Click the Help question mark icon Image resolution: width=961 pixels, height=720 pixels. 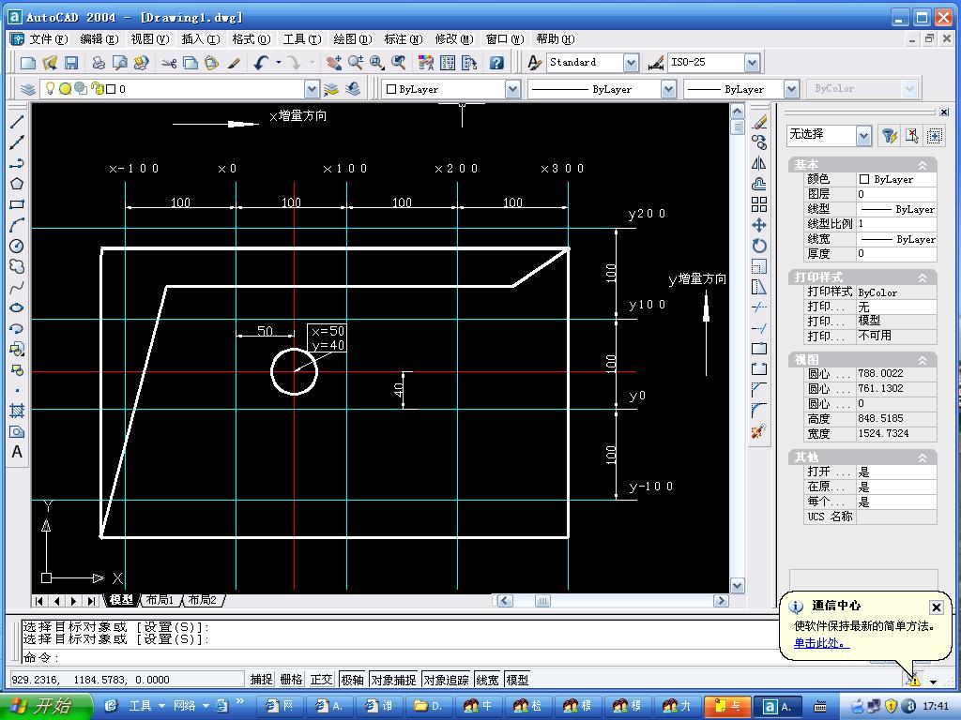click(496, 63)
